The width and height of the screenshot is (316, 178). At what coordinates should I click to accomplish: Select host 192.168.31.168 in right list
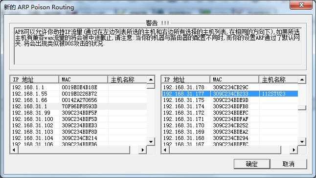pyautogui.click(x=230, y=138)
